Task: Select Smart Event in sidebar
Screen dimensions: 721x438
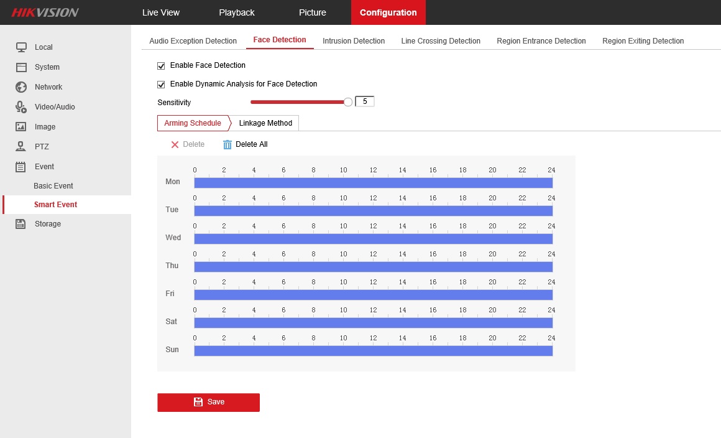Action: tap(55, 205)
